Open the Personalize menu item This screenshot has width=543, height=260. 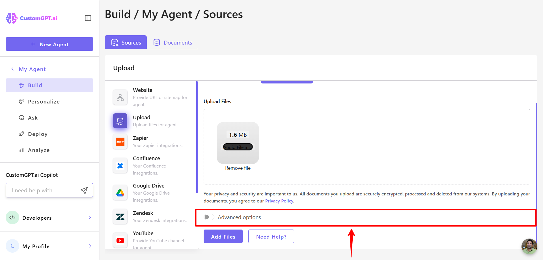[49, 102]
